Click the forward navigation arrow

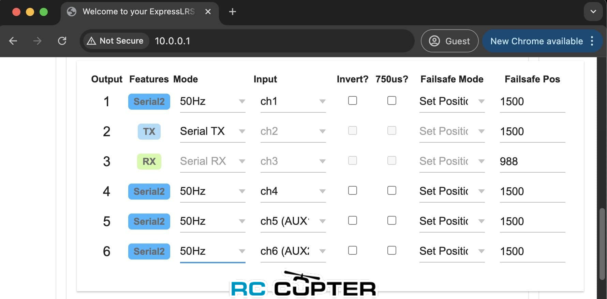38,41
